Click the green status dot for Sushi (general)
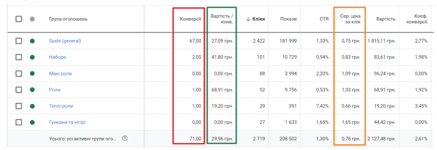Image resolution: width=437 pixels, height=150 pixels. (32, 41)
